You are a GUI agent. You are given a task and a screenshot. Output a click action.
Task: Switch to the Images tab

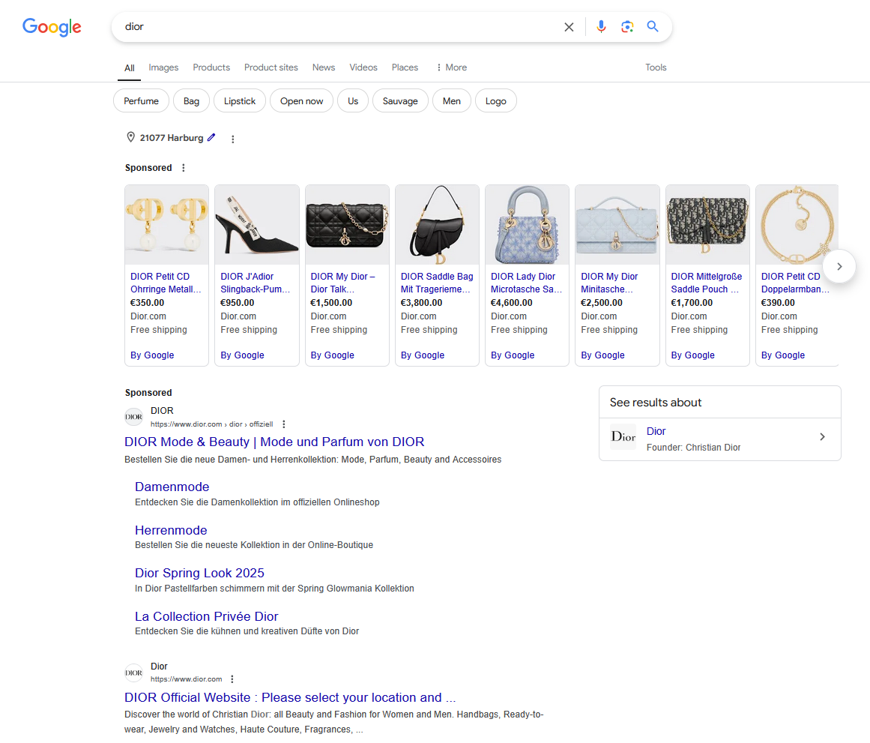tap(163, 67)
